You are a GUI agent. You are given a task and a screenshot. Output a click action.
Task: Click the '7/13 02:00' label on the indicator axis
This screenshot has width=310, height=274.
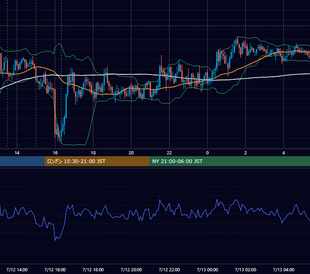tap(246, 269)
